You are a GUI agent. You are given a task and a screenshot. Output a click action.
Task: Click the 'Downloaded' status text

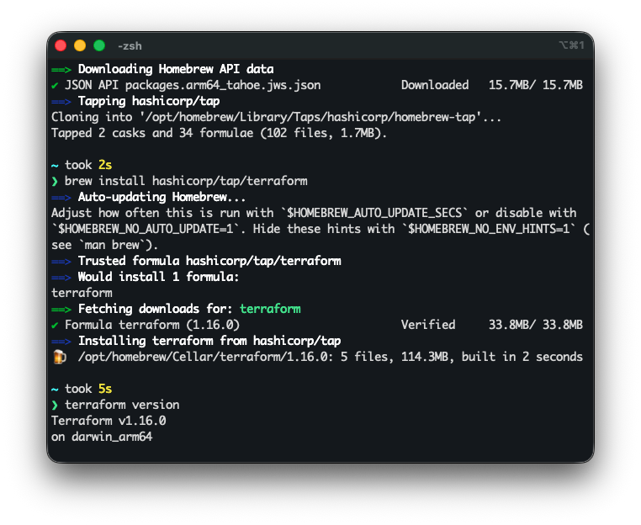(435, 85)
